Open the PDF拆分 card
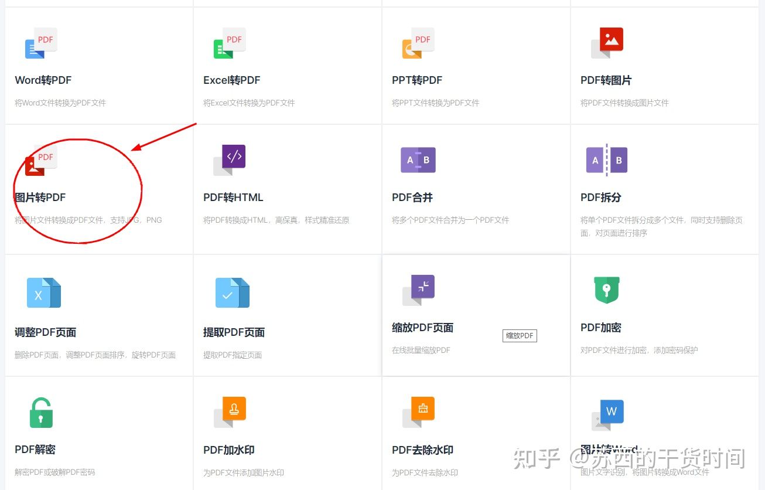 pyautogui.click(x=664, y=189)
